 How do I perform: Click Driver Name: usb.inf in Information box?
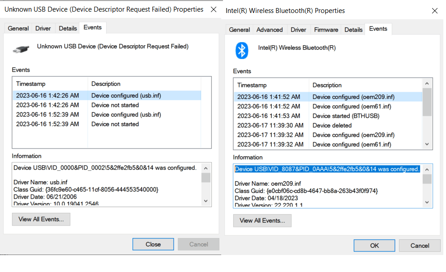tap(40, 182)
